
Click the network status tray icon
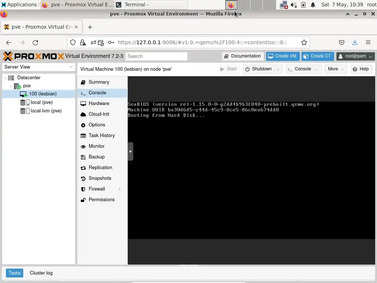[284, 5]
